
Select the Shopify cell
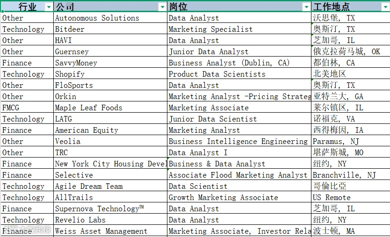110,74
